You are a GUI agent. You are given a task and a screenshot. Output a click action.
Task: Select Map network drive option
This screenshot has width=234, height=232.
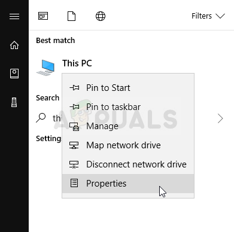click(128, 145)
